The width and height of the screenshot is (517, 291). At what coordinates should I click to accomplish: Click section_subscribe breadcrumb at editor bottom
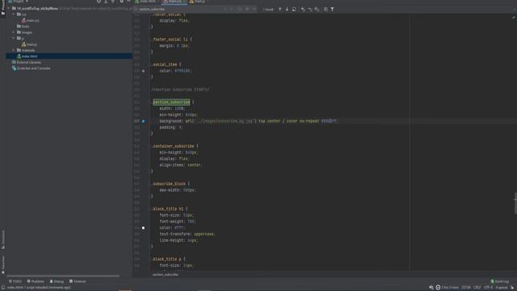(165, 275)
